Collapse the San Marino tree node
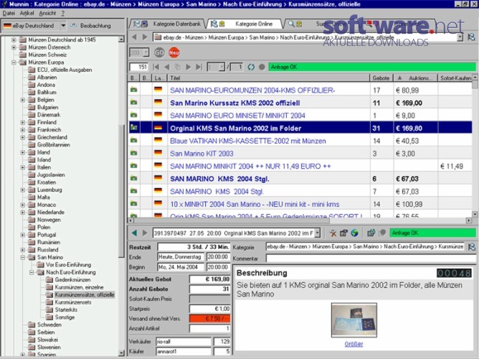 (23, 258)
